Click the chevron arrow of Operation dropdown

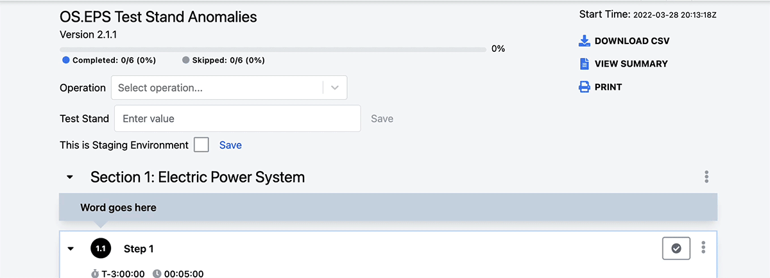(x=335, y=88)
